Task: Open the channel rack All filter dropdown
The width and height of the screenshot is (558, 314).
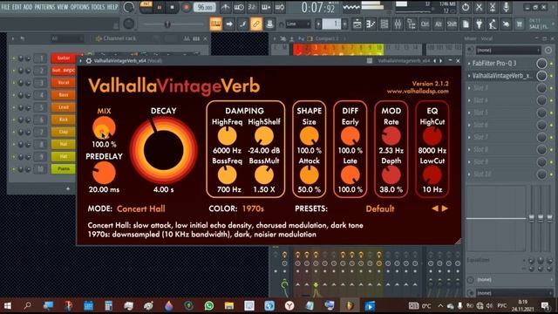Action: [x=66, y=38]
